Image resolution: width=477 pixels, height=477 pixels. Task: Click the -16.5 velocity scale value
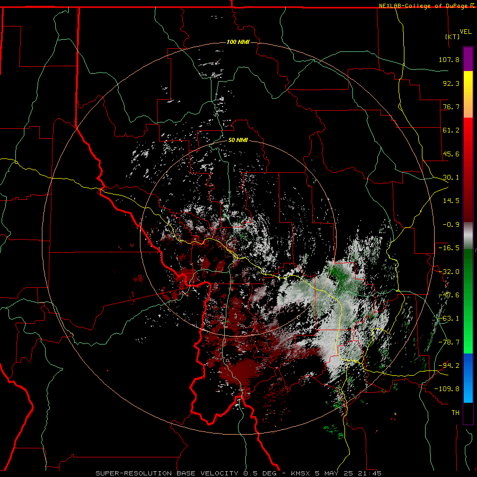pyautogui.click(x=449, y=248)
